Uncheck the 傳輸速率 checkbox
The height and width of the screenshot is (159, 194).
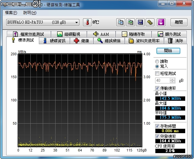pyautogui.click(x=157, y=88)
